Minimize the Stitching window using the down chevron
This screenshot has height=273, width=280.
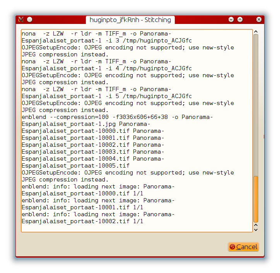pyautogui.click(x=231, y=19)
